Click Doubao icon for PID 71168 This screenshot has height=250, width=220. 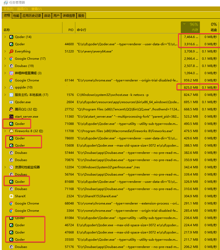11,189
